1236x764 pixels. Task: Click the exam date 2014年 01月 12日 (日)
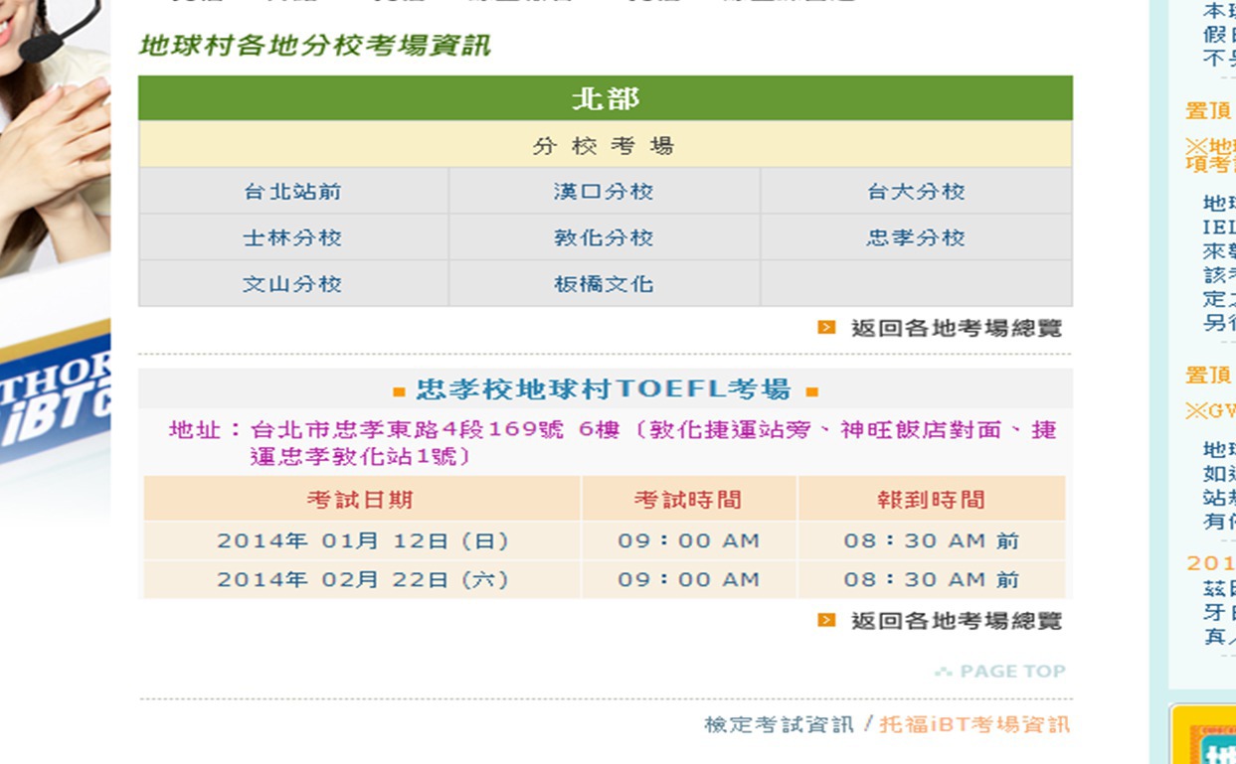[x=363, y=541]
